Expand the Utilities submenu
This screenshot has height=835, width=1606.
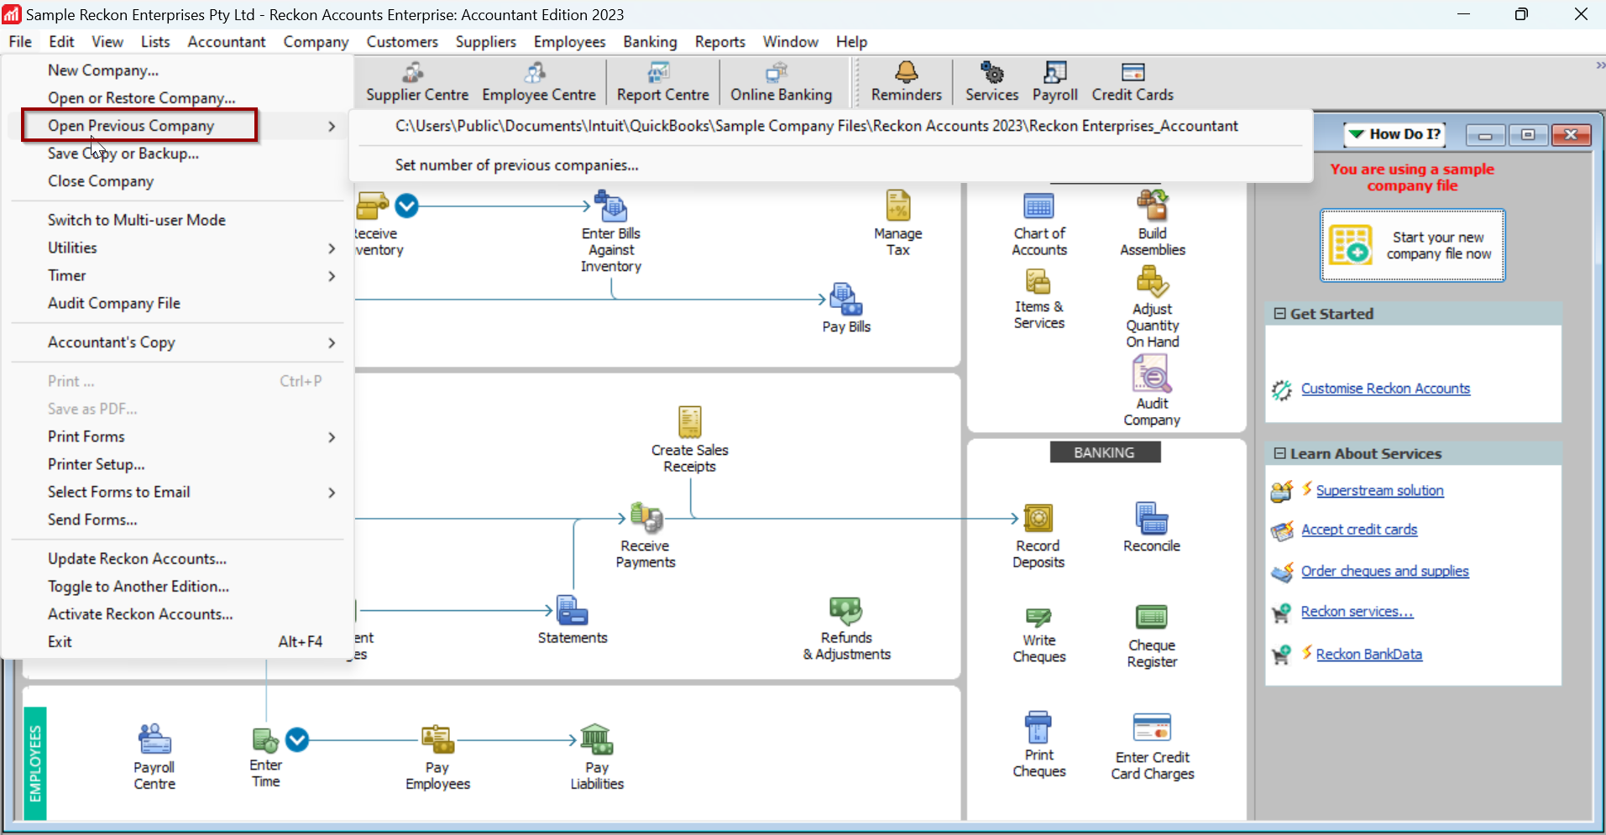(x=177, y=248)
